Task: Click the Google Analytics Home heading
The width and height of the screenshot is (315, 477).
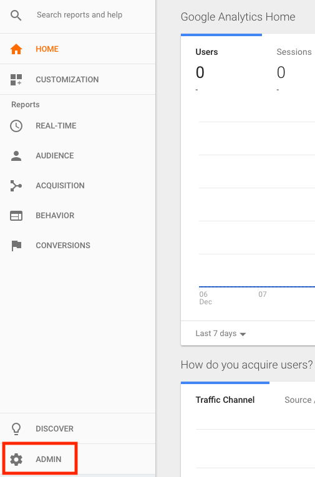Action: pos(238,17)
